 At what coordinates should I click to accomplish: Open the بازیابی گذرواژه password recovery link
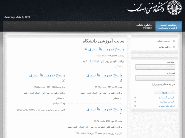[x=167, y=97]
